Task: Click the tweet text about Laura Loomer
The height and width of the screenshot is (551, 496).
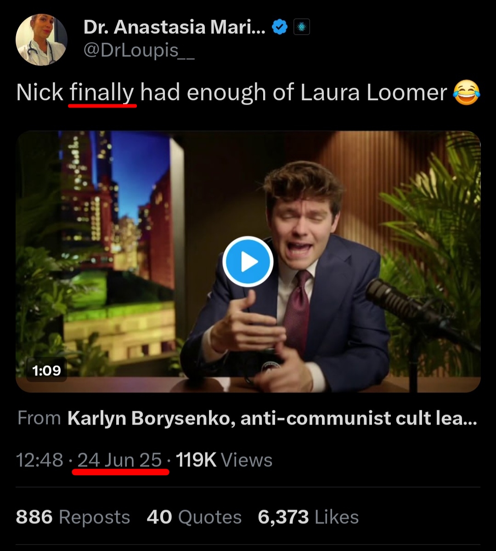Action: coord(248,92)
